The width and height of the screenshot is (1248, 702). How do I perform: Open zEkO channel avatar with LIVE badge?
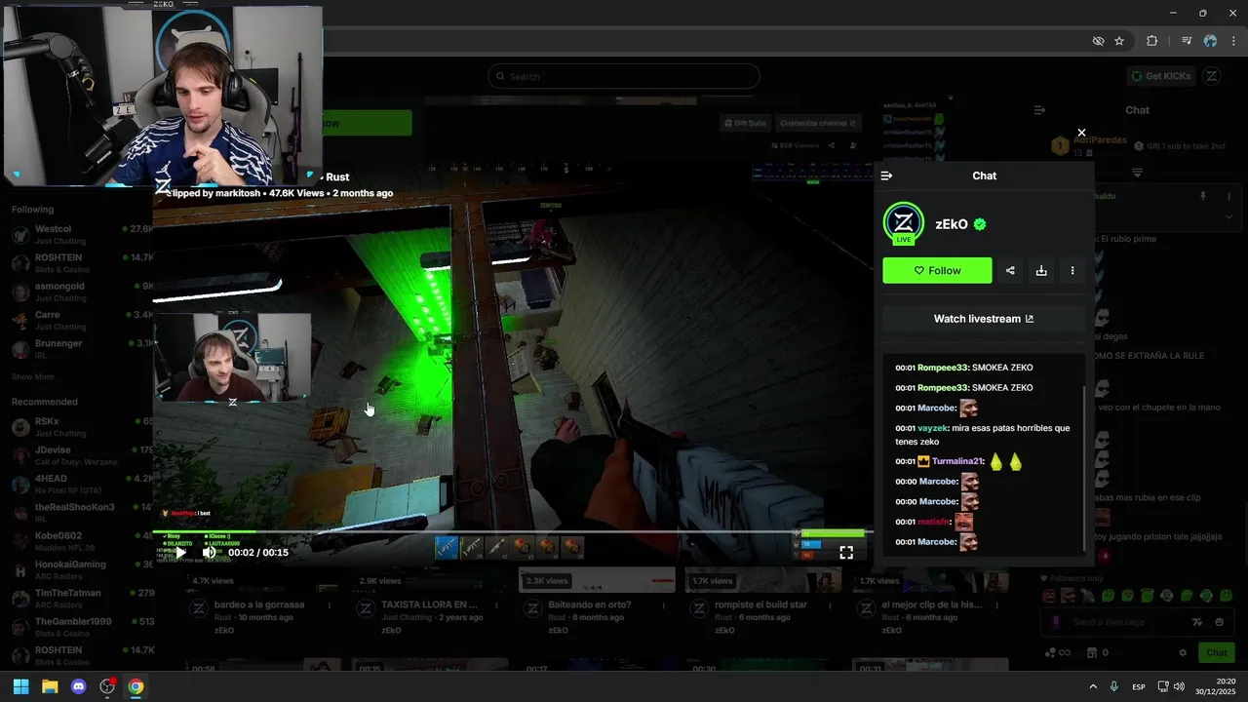click(904, 223)
